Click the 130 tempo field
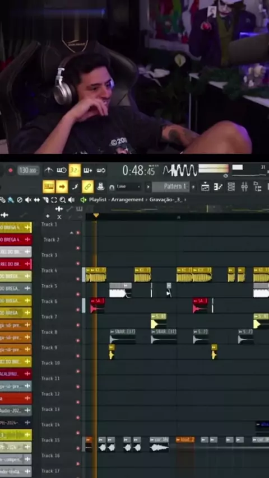269x478 pixels. pyautogui.click(x=28, y=170)
